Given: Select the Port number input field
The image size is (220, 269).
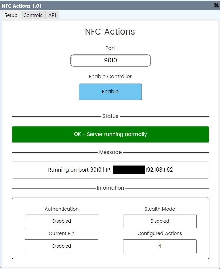Looking at the screenshot, I should click(x=110, y=60).
